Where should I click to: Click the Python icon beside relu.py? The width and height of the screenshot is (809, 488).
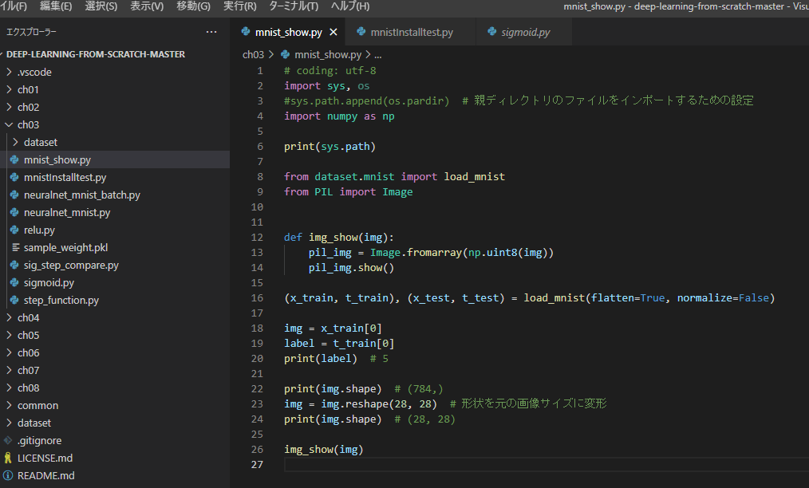pyautogui.click(x=14, y=230)
